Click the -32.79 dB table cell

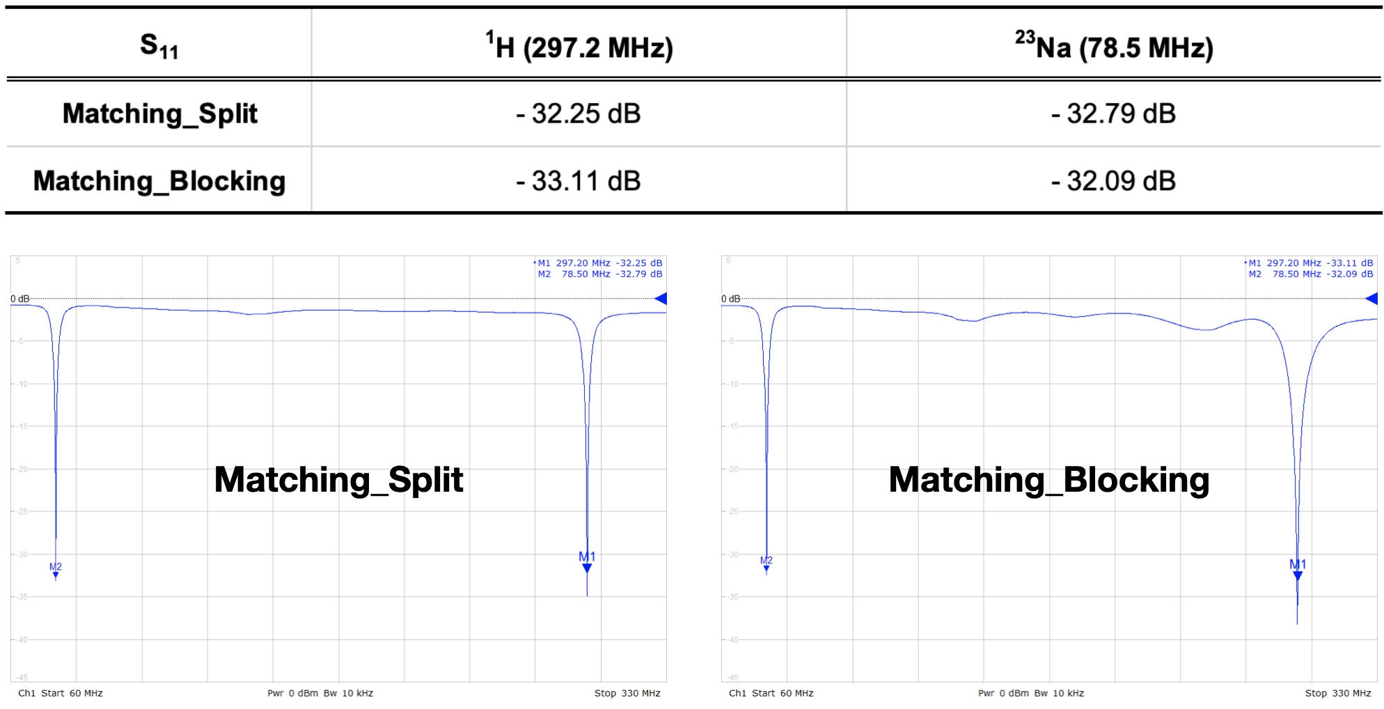[x=1113, y=114]
